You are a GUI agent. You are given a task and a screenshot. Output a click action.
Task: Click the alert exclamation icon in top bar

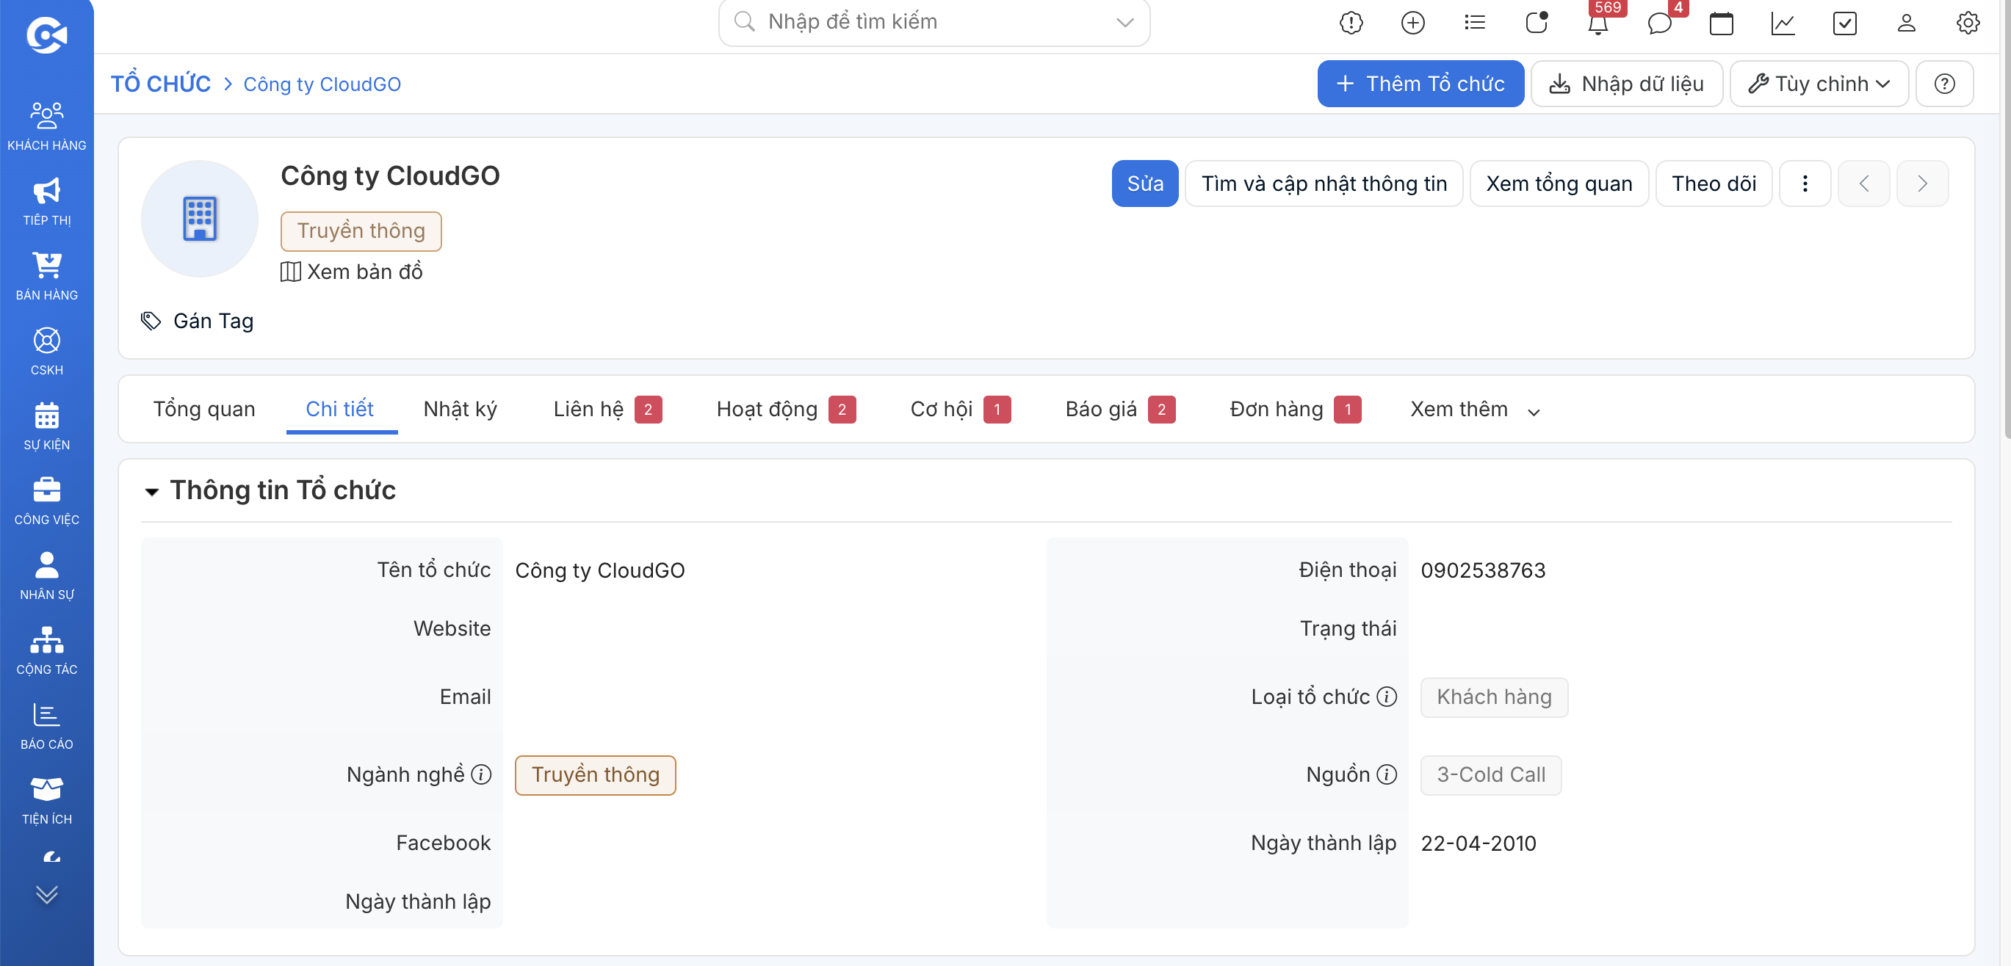tap(1351, 23)
